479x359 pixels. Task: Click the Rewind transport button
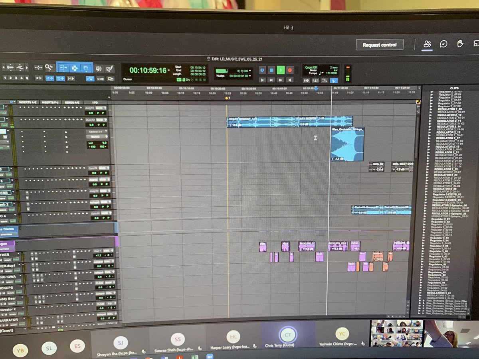pos(271,80)
